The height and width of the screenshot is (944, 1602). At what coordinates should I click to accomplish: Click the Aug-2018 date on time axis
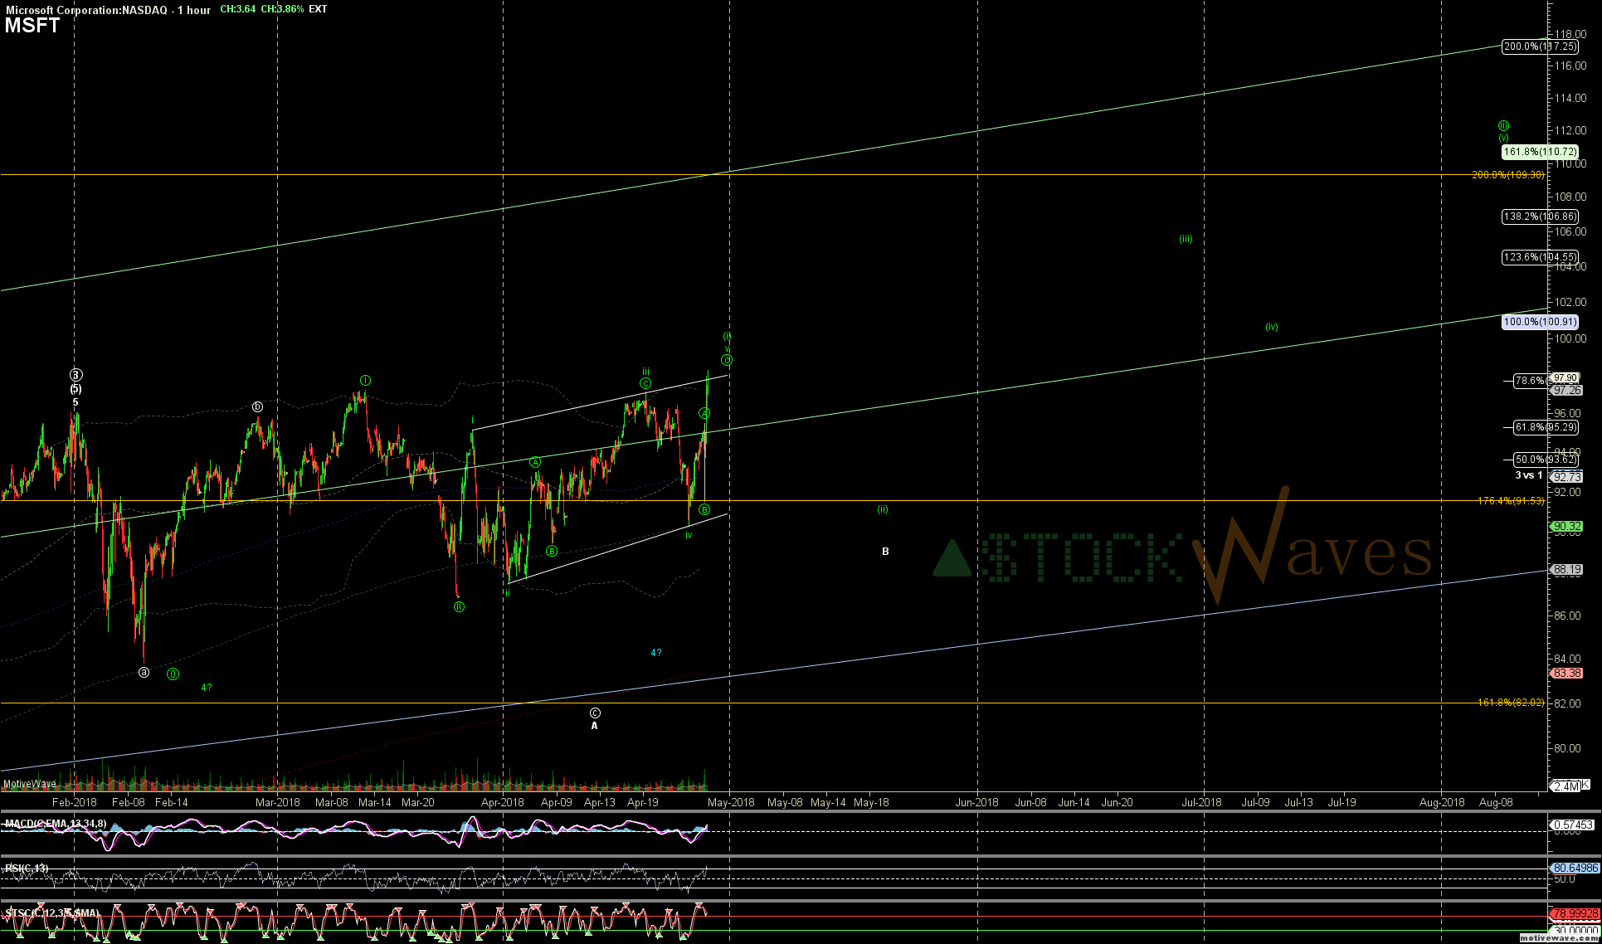(1442, 802)
